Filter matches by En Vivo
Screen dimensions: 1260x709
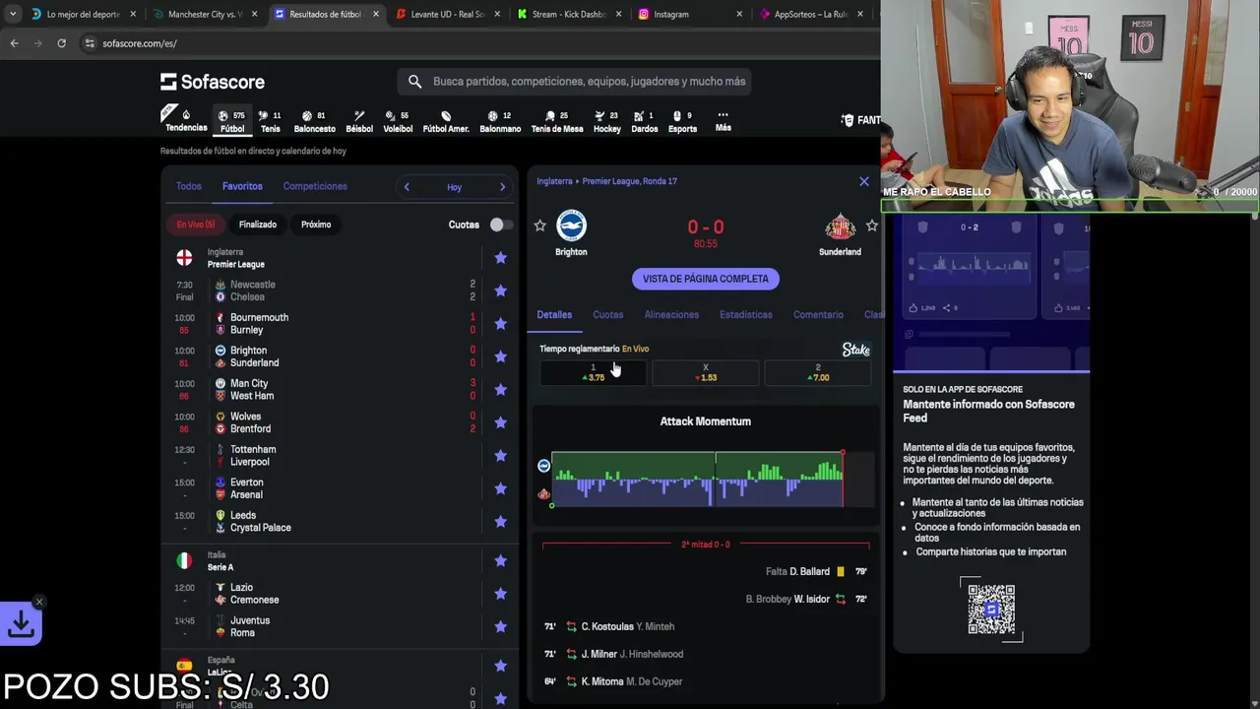coord(196,225)
